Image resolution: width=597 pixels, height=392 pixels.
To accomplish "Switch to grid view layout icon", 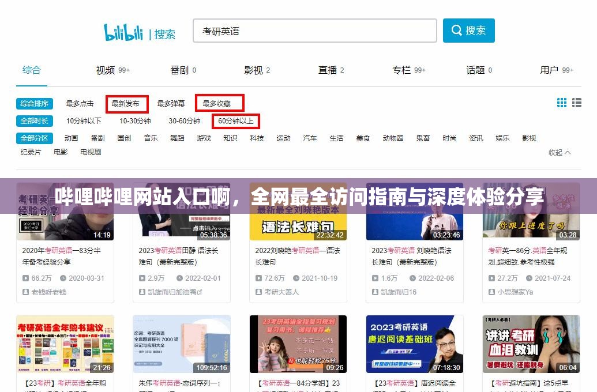I will click(x=562, y=103).
